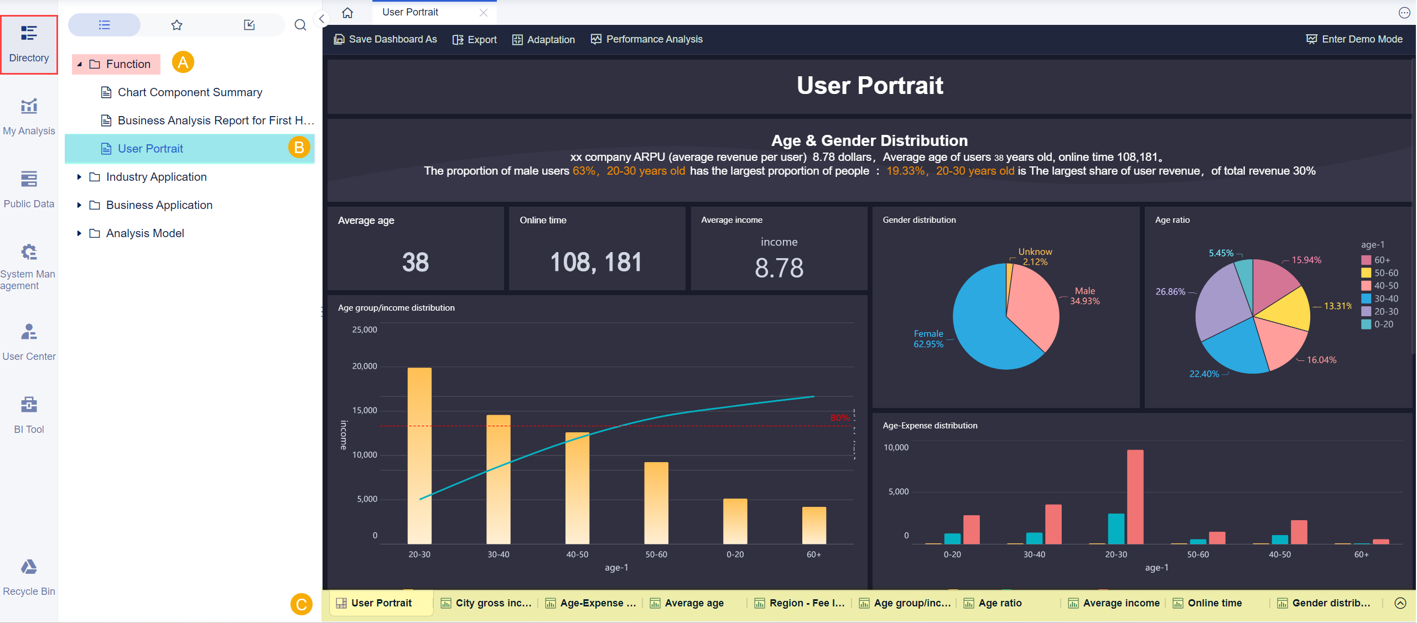
Task: Open the more options ellipsis icon
Action: pyautogui.click(x=1404, y=12)
